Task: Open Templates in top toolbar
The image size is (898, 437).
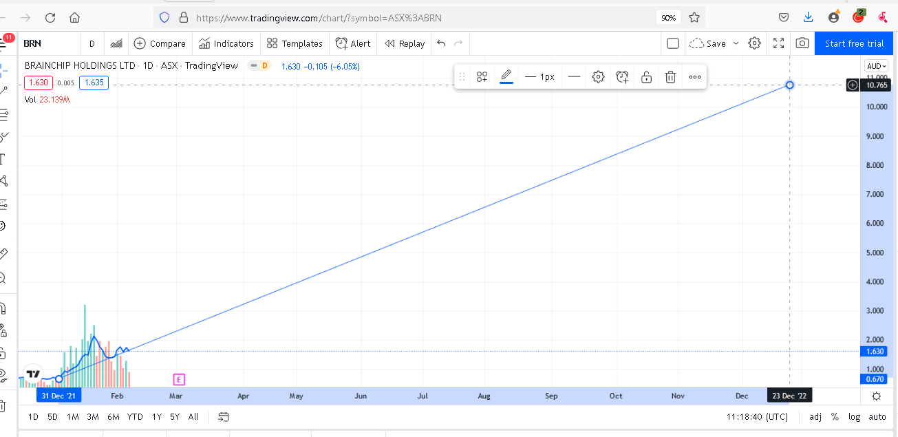Action: pyautogui.click(x=295, y=43)
